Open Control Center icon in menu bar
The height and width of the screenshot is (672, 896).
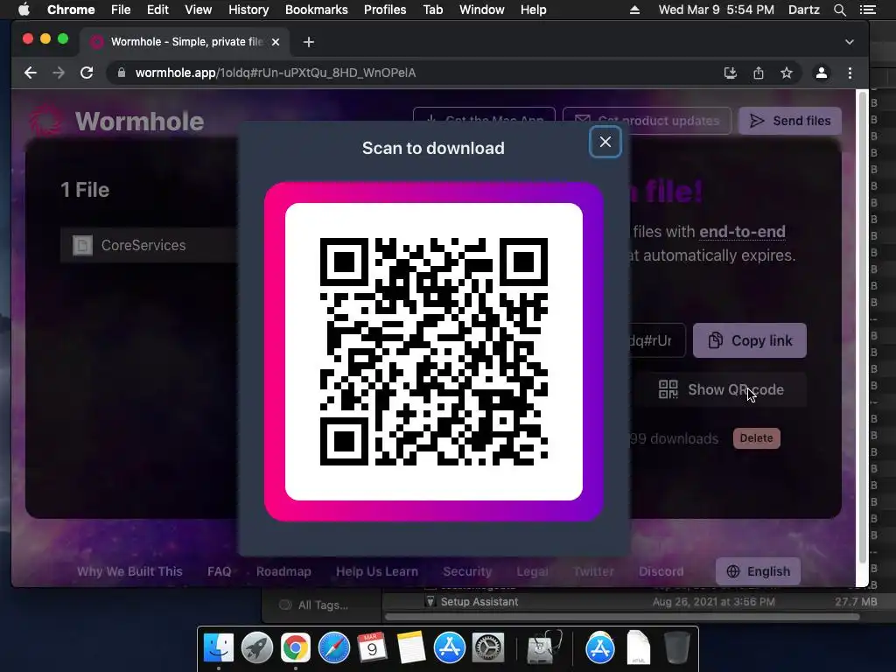(868, 10)
